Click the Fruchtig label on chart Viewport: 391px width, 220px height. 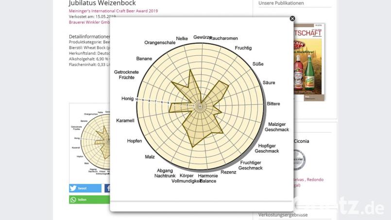(x=243, y=48)
